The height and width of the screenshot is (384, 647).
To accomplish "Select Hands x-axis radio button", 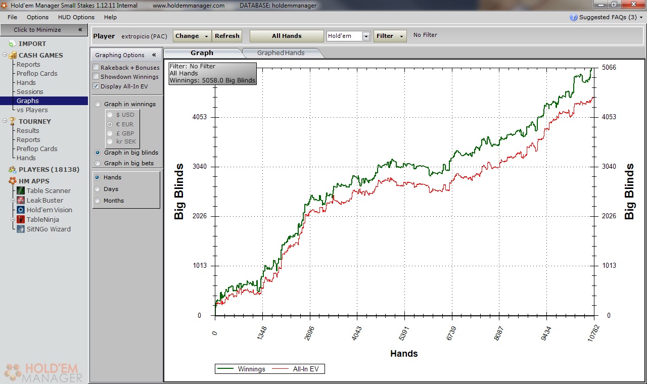I will click(97, 177).
